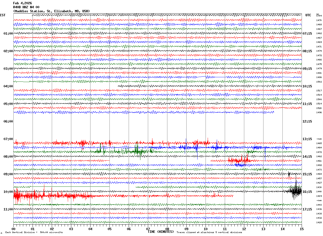Select the DC offset value 1470

[x=319, y=20]
